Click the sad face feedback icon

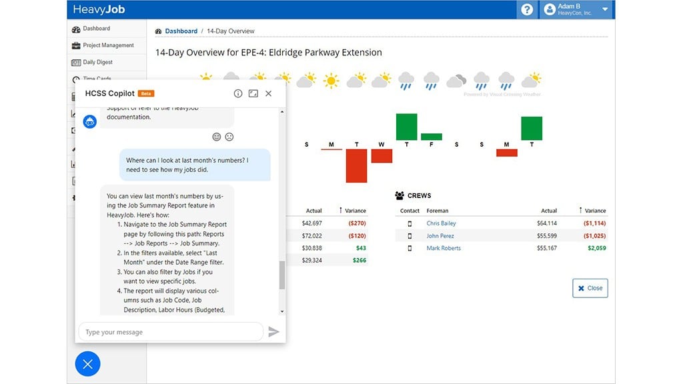pyautogui.click(x=229, y=137)
